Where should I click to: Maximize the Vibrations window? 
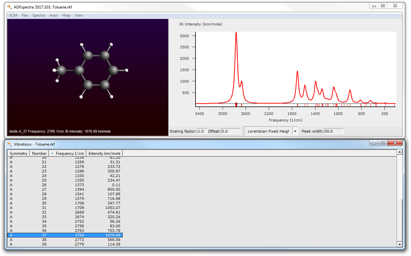pyautogui.click(x=383, y=143)
